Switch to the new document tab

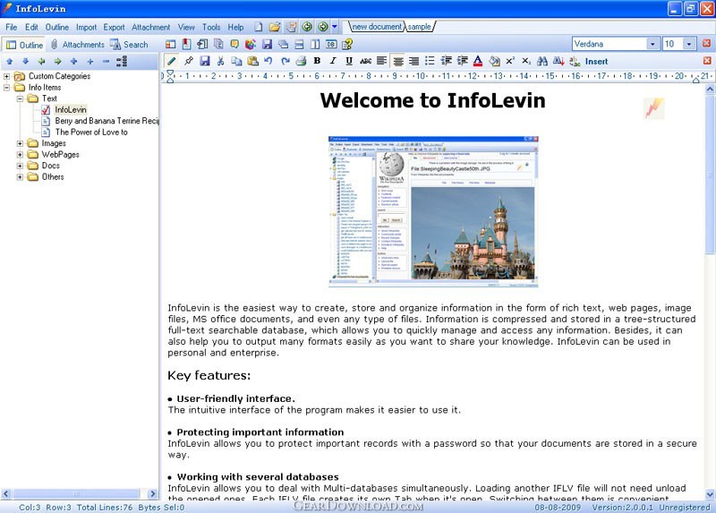click(x=377, y=27)
